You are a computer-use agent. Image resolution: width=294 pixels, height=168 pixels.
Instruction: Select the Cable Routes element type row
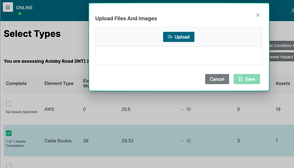click(58, 141)
